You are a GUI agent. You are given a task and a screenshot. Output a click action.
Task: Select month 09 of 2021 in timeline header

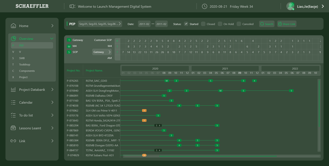pos(240,73)
